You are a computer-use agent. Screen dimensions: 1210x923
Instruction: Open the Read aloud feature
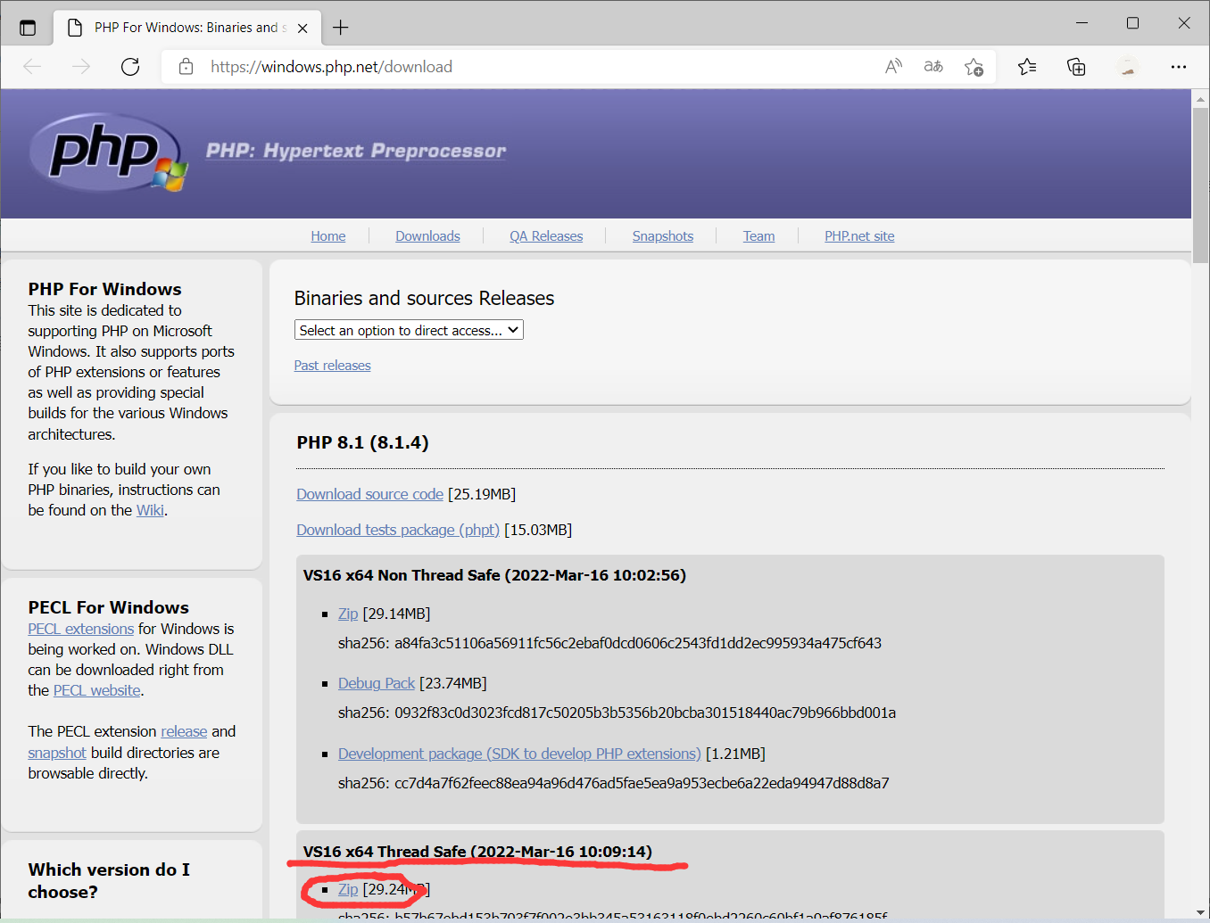[893, 66]
